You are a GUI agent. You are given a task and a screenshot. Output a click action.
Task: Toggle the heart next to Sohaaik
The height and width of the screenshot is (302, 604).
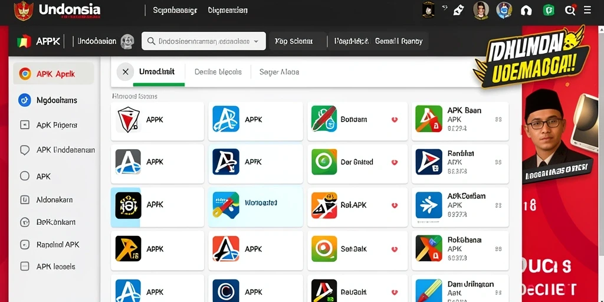tap(395, 250)
